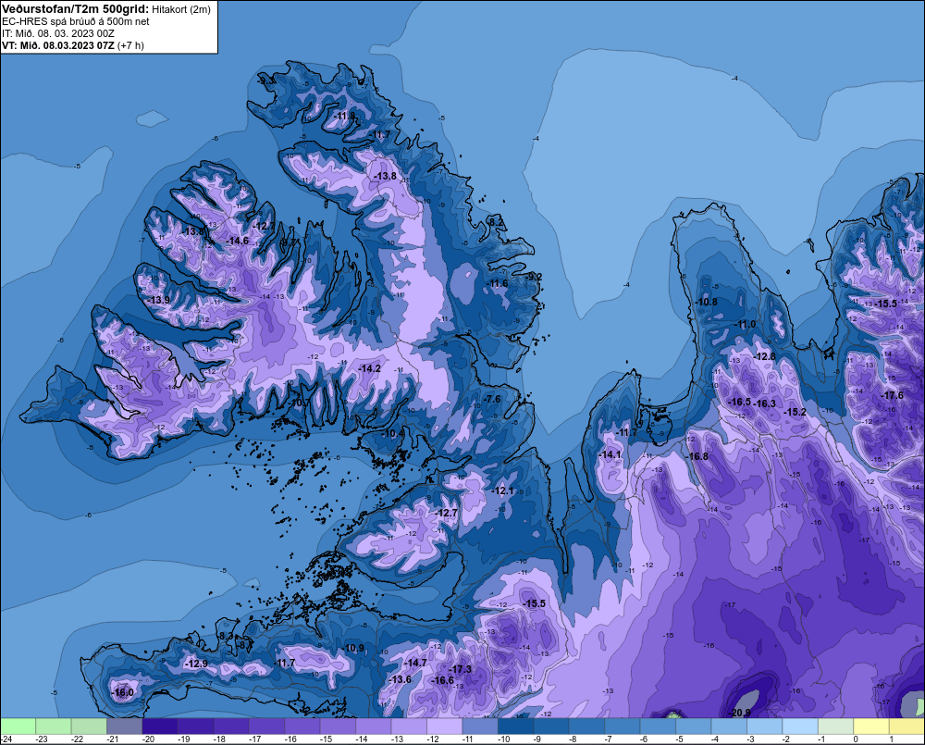Click the -14.2 temperature value

pyautogui.click(x=370, y=368)
